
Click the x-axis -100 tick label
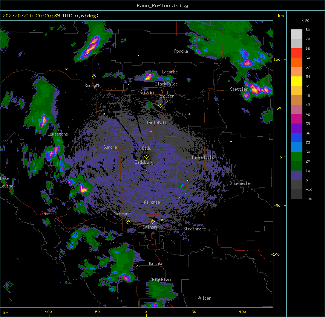click(47, 312)
